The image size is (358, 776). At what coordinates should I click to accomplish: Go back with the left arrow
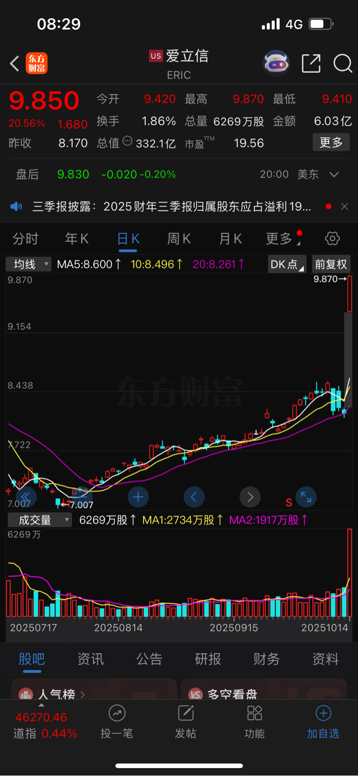[x=15, y=63]
